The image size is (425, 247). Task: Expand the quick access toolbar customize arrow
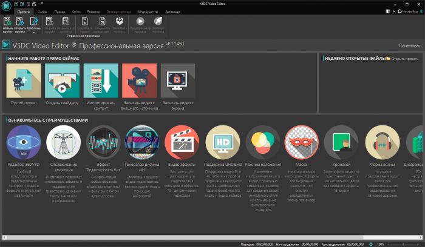pos(42,4)
